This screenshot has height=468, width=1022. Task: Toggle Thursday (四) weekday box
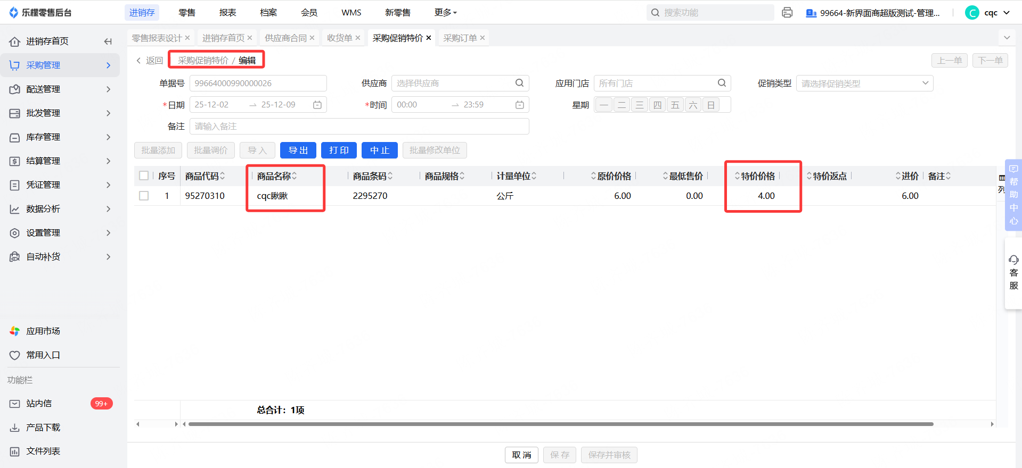[657, 105]
